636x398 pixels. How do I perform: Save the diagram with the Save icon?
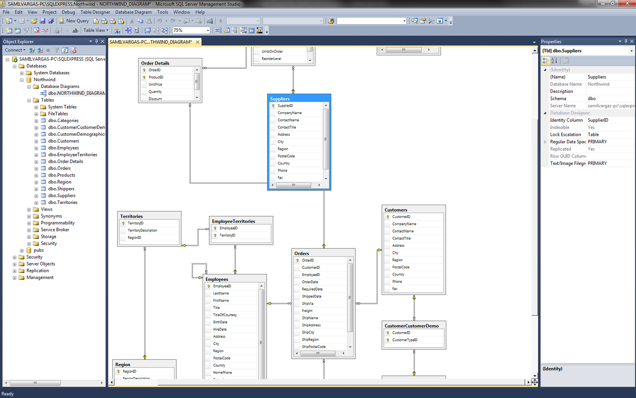42,21
